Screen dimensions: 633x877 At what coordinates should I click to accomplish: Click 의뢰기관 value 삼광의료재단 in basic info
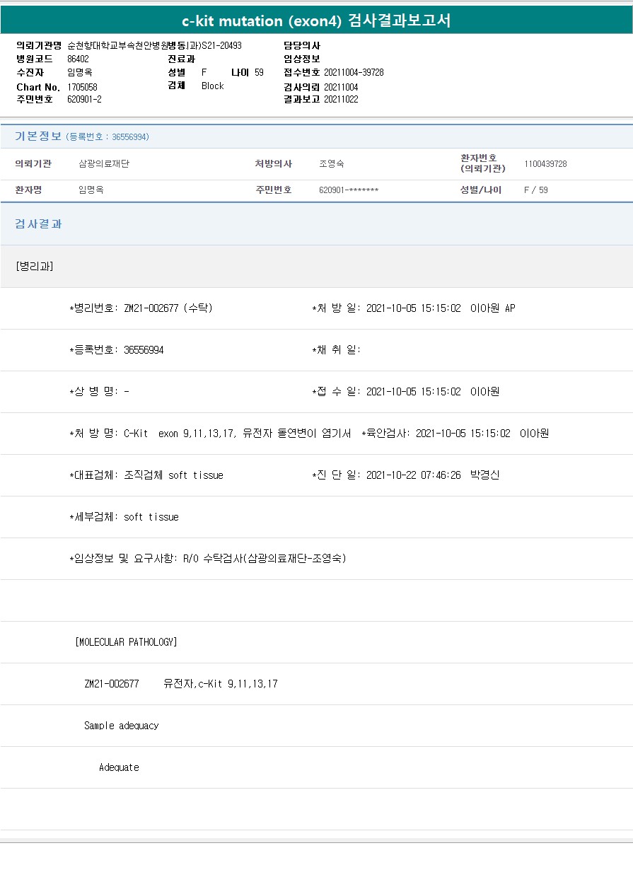(x=104, y=164)
